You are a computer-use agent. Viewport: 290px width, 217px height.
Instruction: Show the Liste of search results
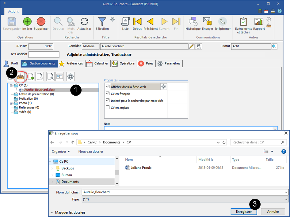click(x=125, y=22)
